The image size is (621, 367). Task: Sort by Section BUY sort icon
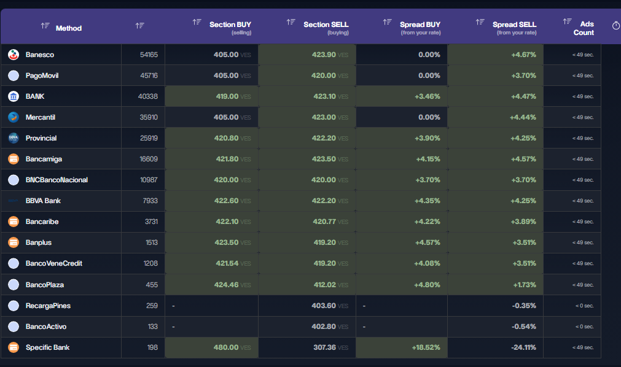197,22
